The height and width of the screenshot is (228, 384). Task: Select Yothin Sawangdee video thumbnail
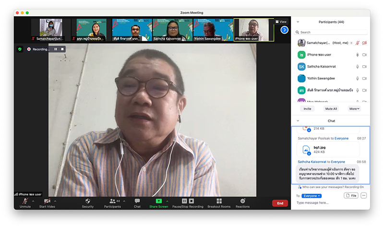[213, 30]
